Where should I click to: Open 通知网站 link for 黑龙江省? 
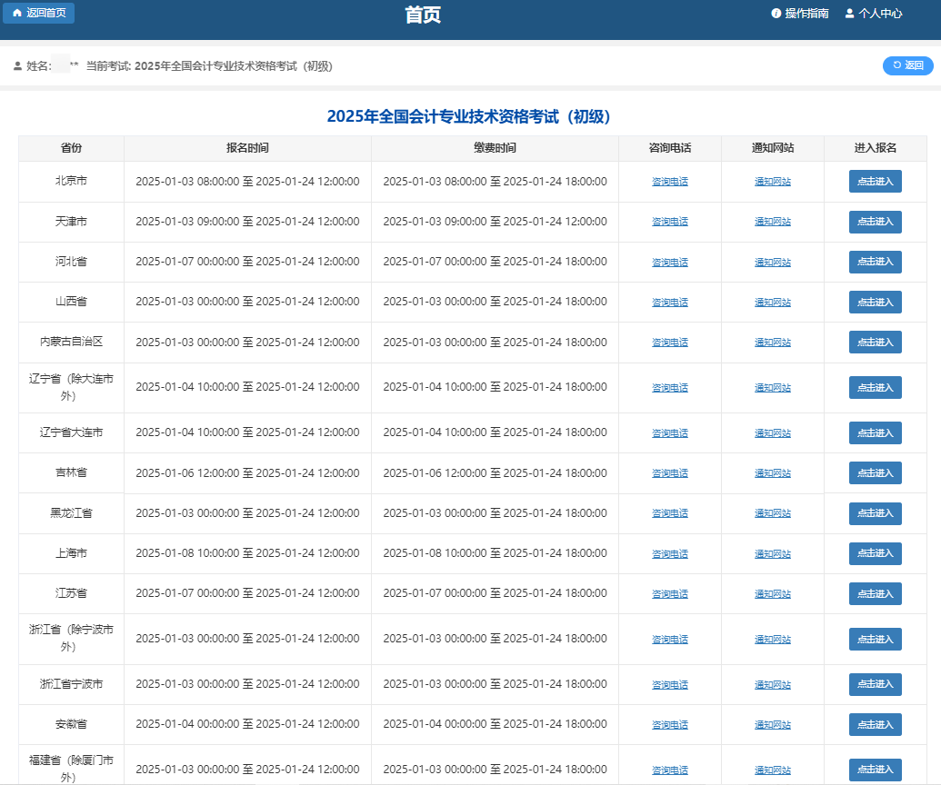point(773,513)
